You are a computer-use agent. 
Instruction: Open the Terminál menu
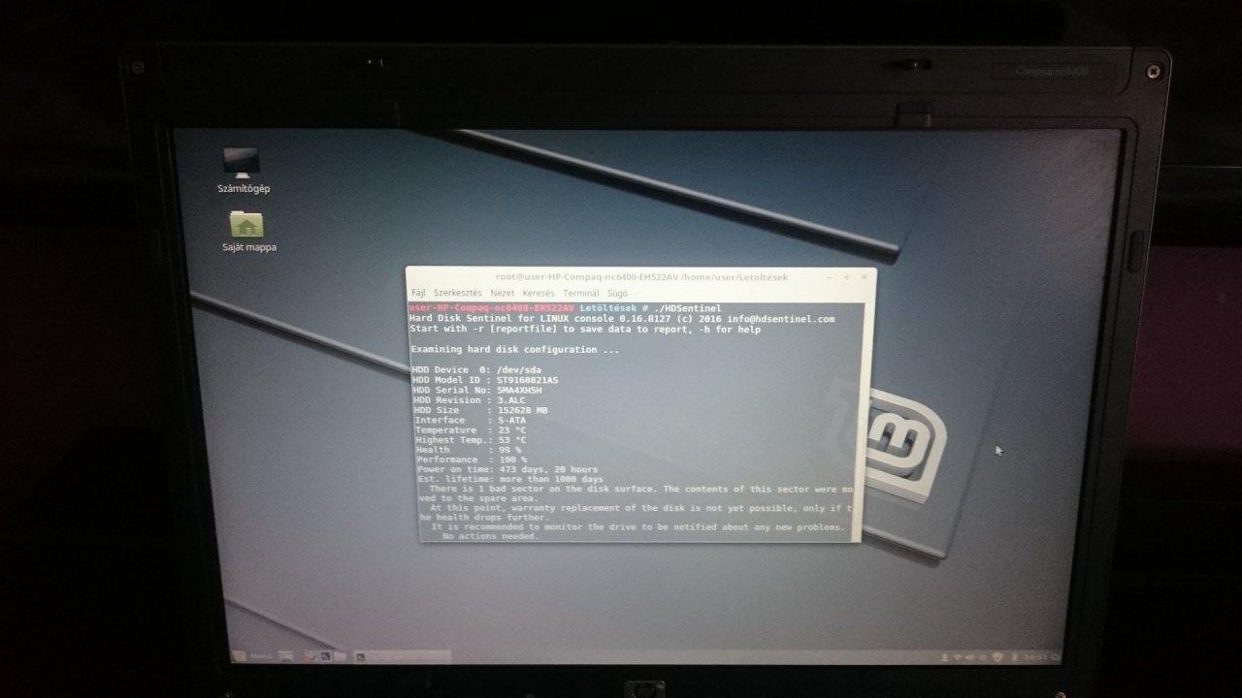(x=581, y=293)
